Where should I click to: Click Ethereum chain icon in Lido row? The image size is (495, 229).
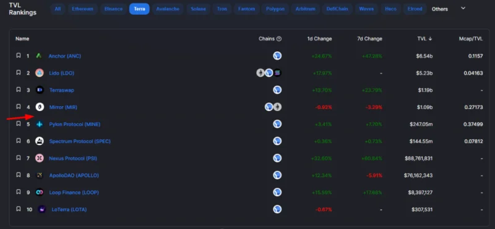coord(260,73)
